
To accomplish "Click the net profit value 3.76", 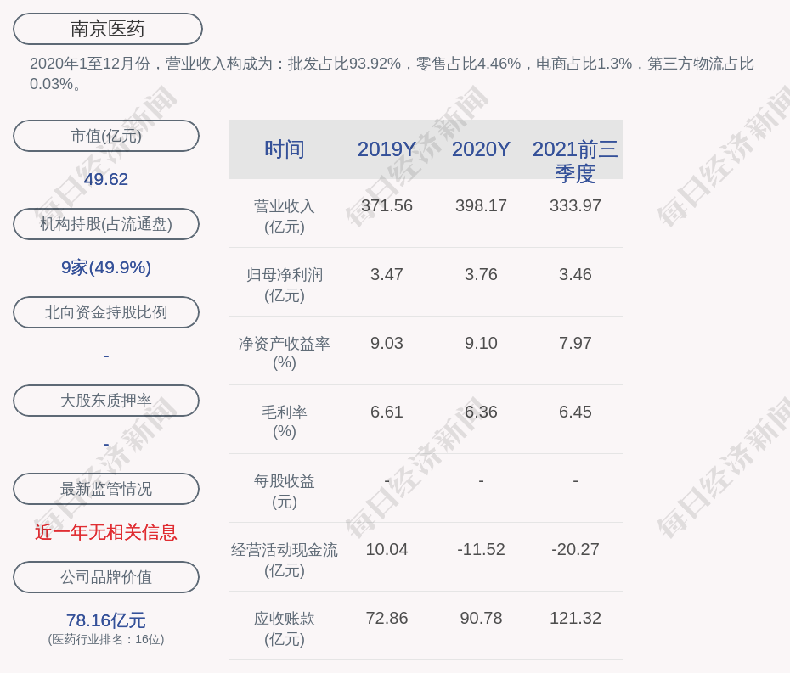I will [481, 274].
